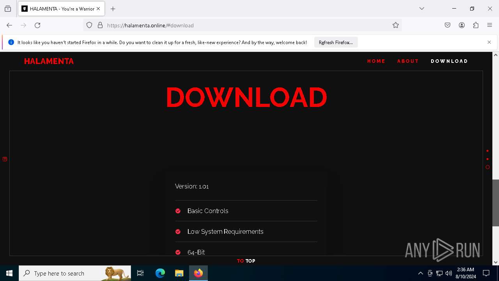
Task: Click the Firefox taskbar icon
Action: [198, 273]
